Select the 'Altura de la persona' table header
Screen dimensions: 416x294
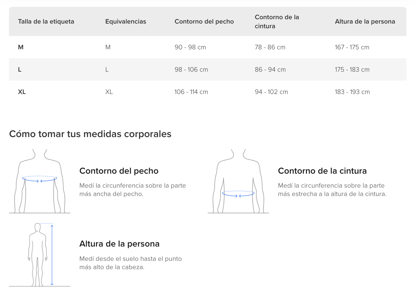(365, 21)
